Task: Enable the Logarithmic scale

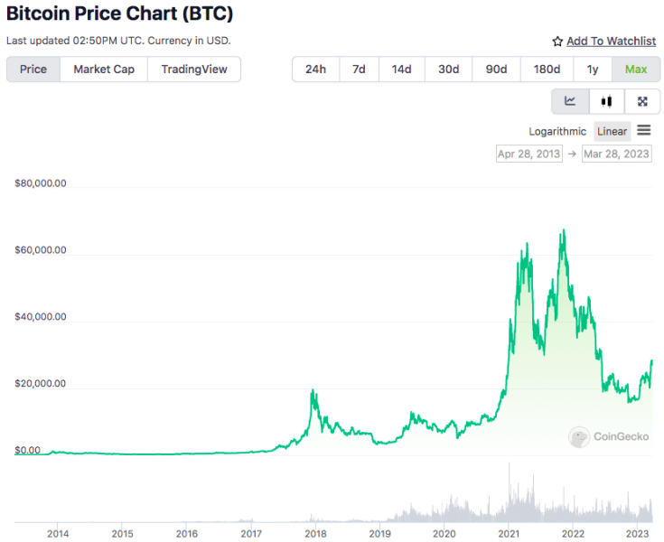Action: pos(557,131)
